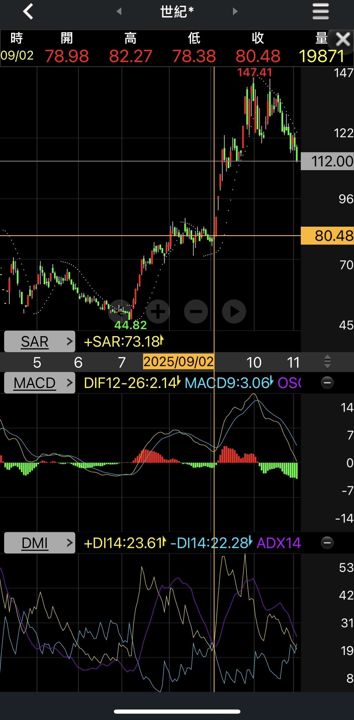Tap the 80.48 crosshair price label
This screenshot has height=720, width=354.
pyautogui.click(x=327, y=235)
